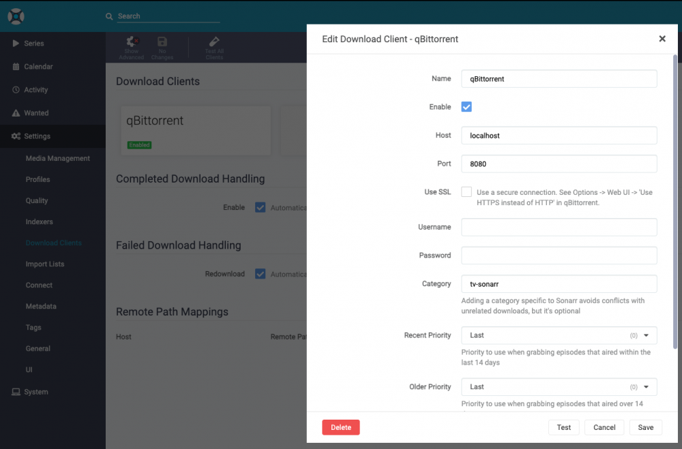Open Indexers settings

39,221
